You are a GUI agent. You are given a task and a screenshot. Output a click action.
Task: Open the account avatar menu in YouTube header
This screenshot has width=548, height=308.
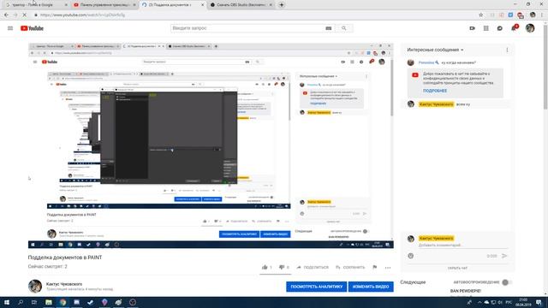pos(530,28)
